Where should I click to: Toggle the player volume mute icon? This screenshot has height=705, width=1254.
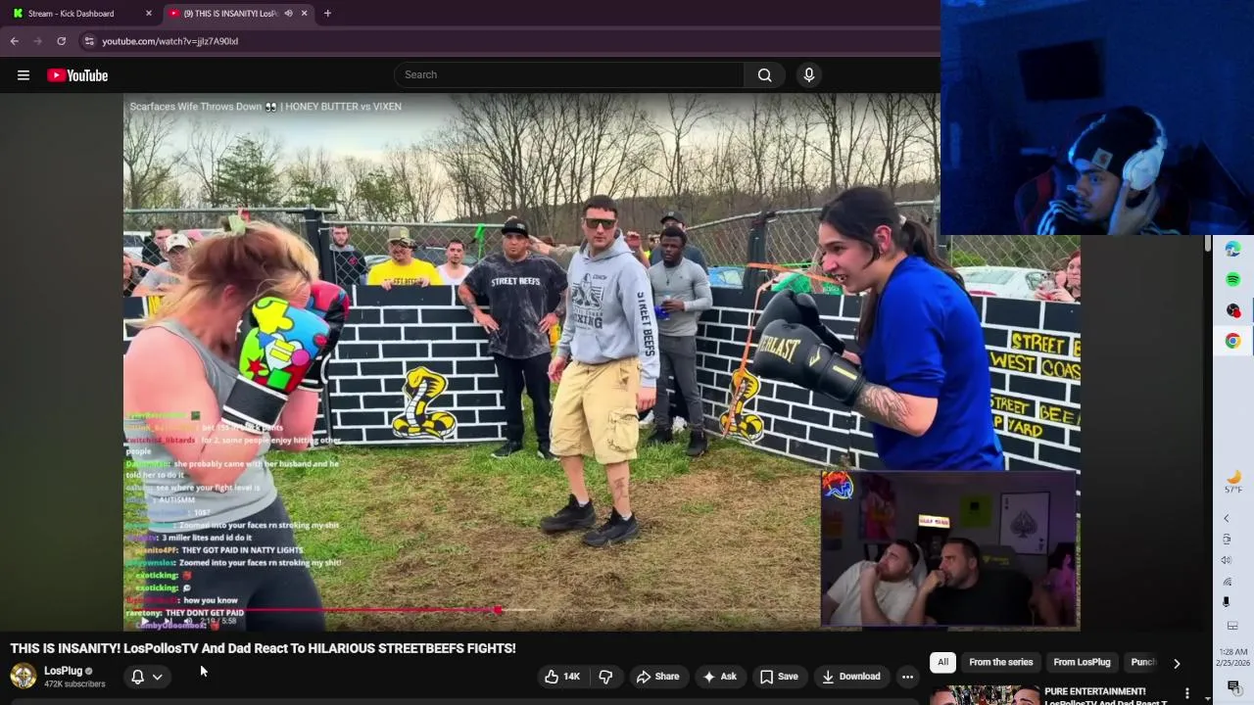(x=188, y=621)
